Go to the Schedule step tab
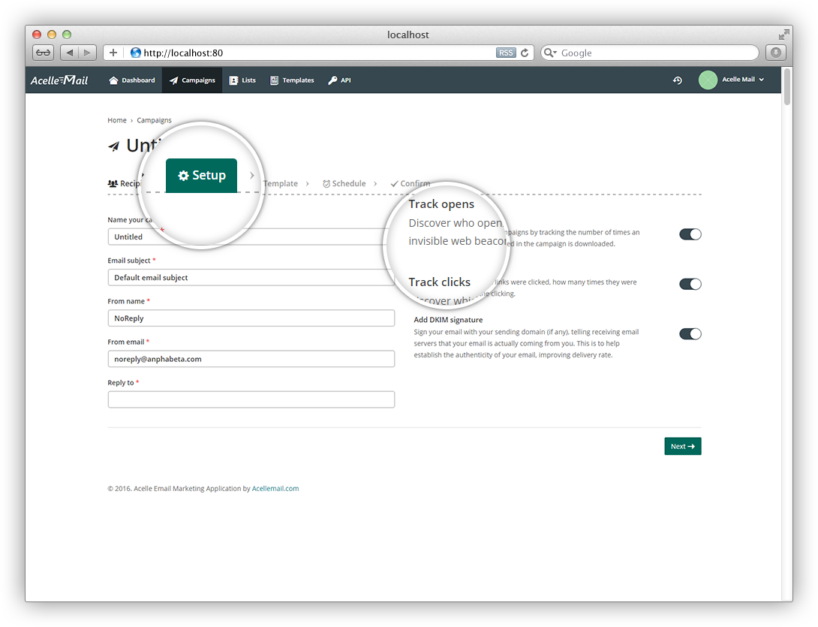This screenshot has height=627, width=818. click(344, 183)
